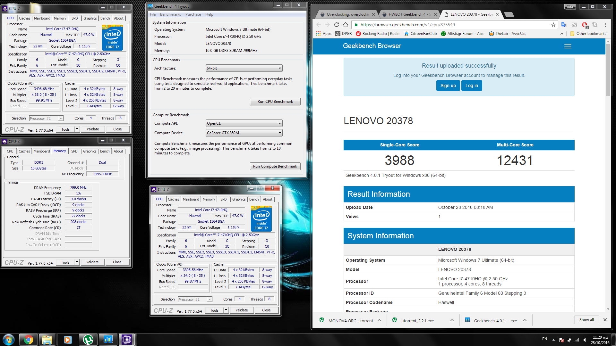Open the Compute Device GeForce GTX 860M dropdown
Image resolution: width=616 pixels, height=346 pixels.
[x=244, y=133]
